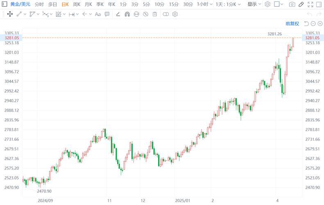Viewport: 324px width, 205px height.
Task: Click the 3281.05 current price tag on right axis
Action: [x=313, y=38]
